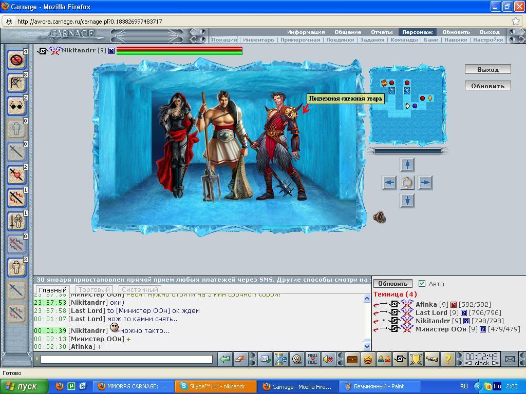The height and width of the screenshot is (394, 526).
Task: Open the shield with crossed swords icon
Action: coord(416,360)
